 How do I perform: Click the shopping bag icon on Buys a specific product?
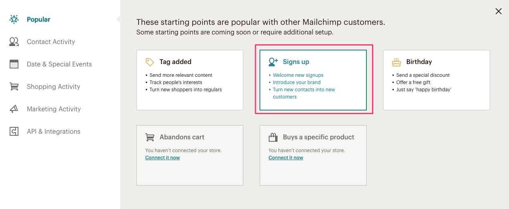click(x=273, y=137)
